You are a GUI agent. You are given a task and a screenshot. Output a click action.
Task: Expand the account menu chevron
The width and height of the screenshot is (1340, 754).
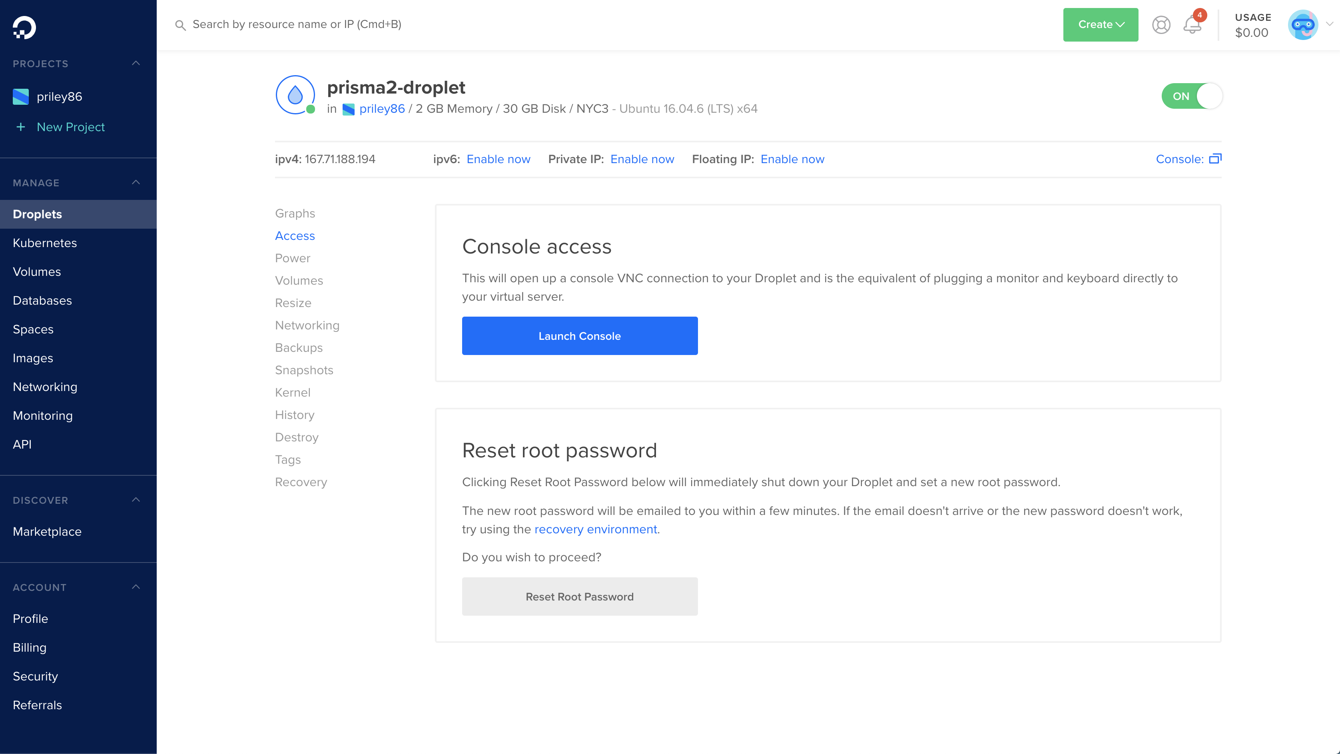click(x=1330, y=24)
